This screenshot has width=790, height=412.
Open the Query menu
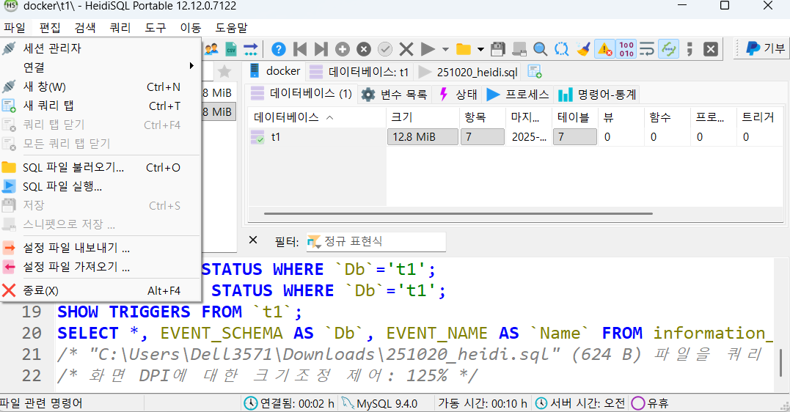click(120, 28)
